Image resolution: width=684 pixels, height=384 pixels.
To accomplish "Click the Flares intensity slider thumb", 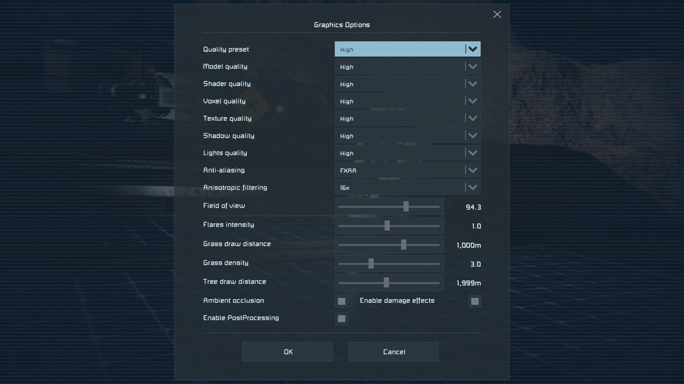I will pyautogui.click(x=387, y=226).
